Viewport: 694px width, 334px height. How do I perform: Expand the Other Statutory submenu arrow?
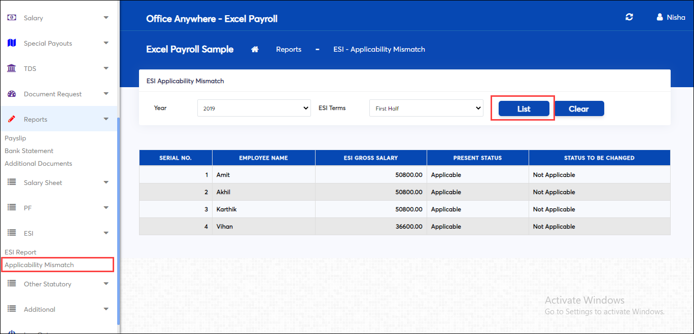coord(106,284)
